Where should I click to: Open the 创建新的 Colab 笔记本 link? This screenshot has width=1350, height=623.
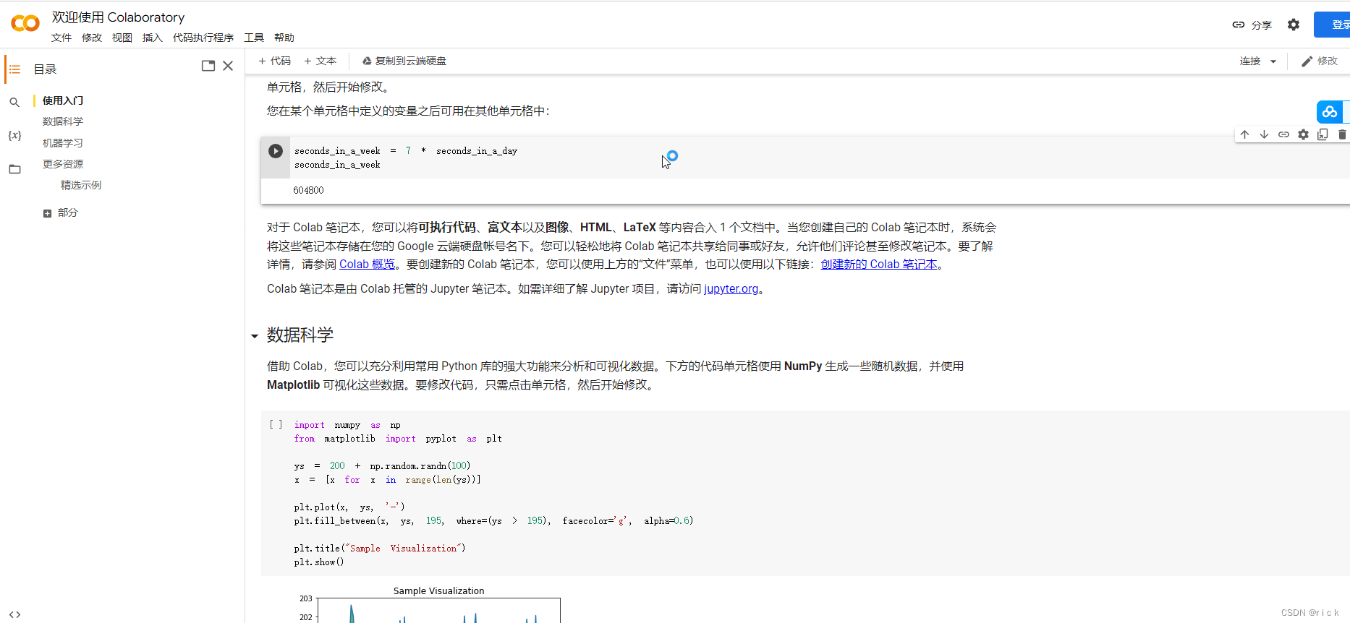[879, 265]
